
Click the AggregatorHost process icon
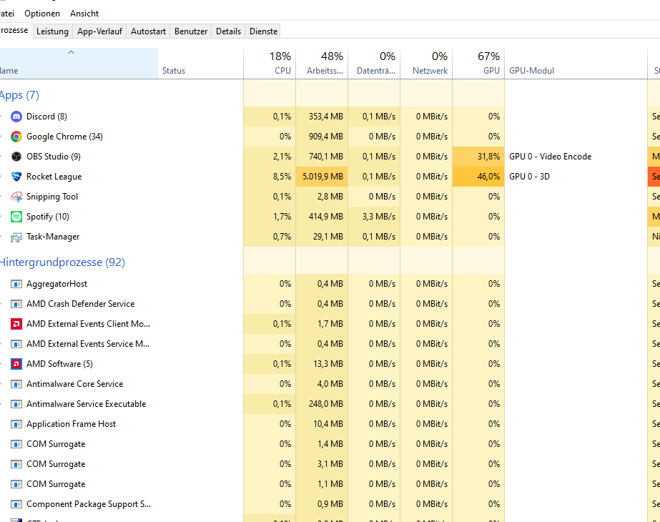point(16,284)
